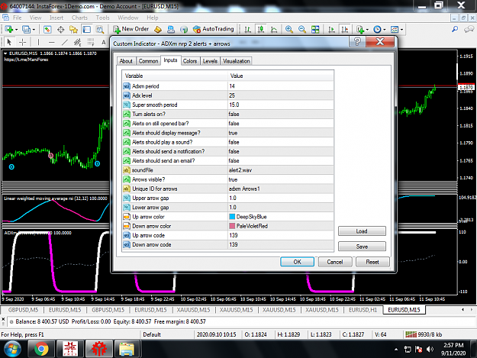The image size is (477, 358).
Task: Open the Templates icon
Action: click(395, 30)
